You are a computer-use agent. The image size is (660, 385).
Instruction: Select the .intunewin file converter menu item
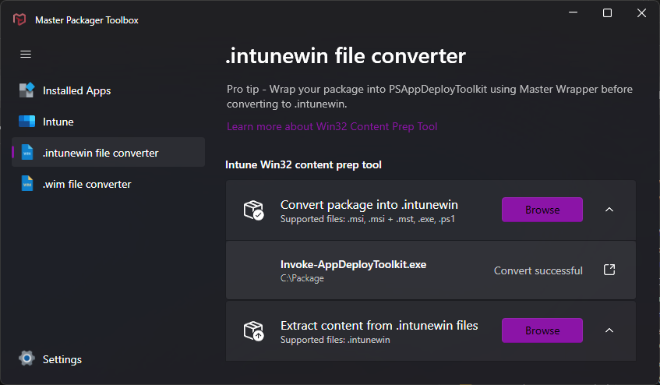pos(108,152)
